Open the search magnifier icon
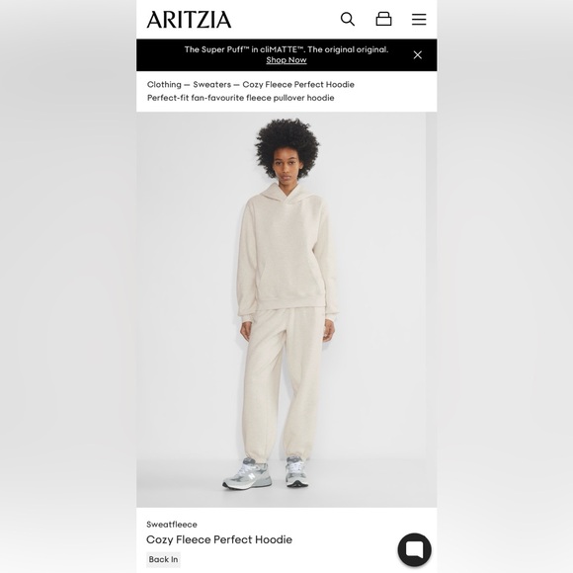Image resolution: width=573 pixels, height=573 pixels. [x=347, y=19]
